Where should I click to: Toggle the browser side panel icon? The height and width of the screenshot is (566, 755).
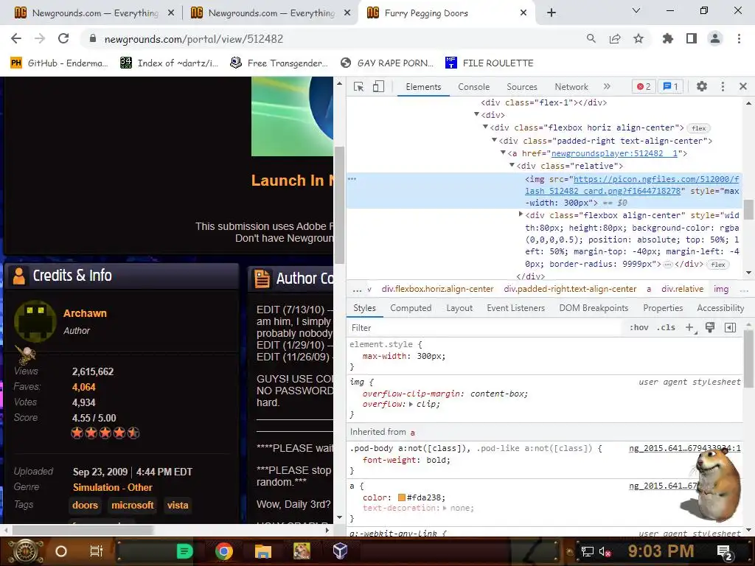tap(692, 38)
